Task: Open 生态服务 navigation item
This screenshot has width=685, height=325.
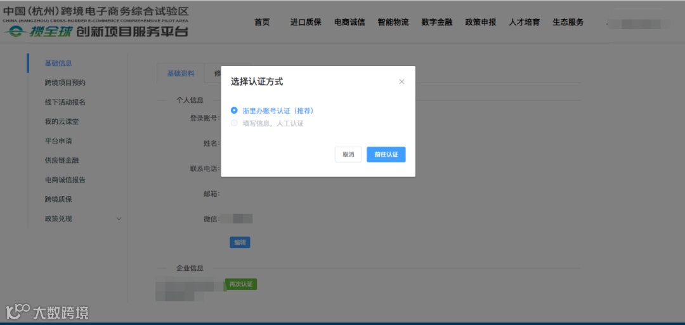Action: [568, 22]
